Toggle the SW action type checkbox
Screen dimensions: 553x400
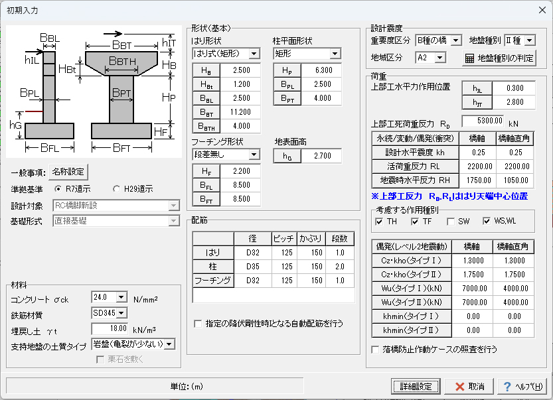click(x=451, y=221)
